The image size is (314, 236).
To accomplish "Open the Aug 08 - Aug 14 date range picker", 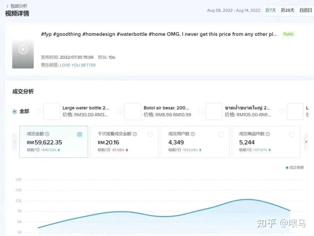I will tap(234, 10).
